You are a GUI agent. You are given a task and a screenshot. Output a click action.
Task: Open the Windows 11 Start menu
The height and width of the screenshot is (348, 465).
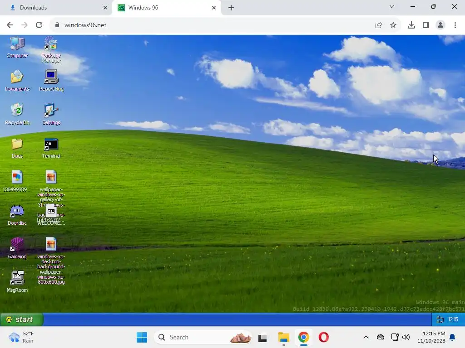(142, 337)
